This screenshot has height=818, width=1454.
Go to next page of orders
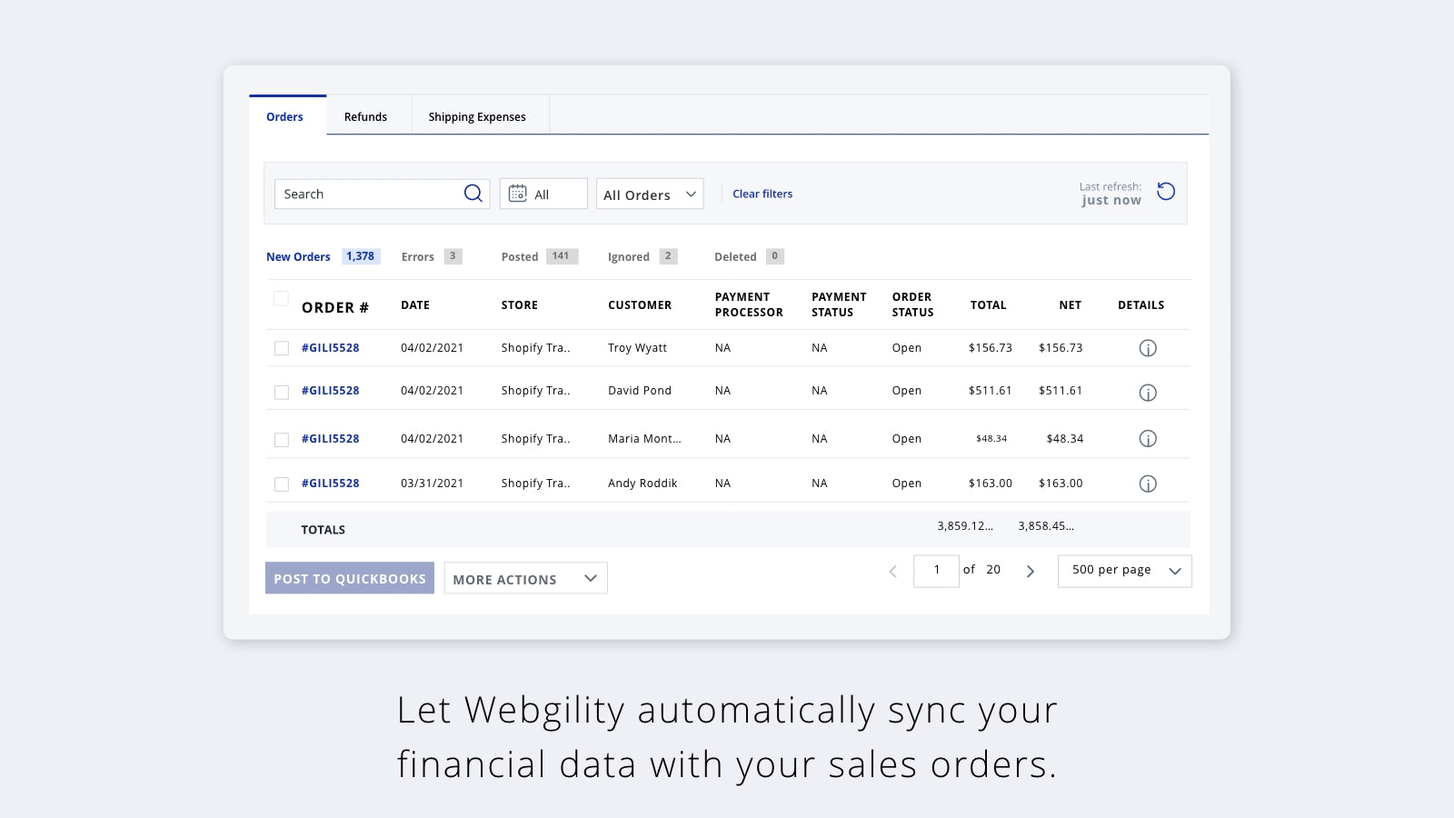point(1030,571)
